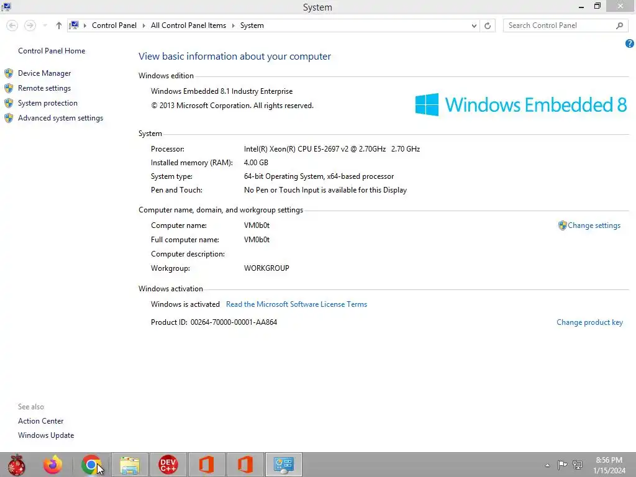Open System protection
Image resolution: width=636 pixels, height=477 pixels.
(x=47, y=103)
